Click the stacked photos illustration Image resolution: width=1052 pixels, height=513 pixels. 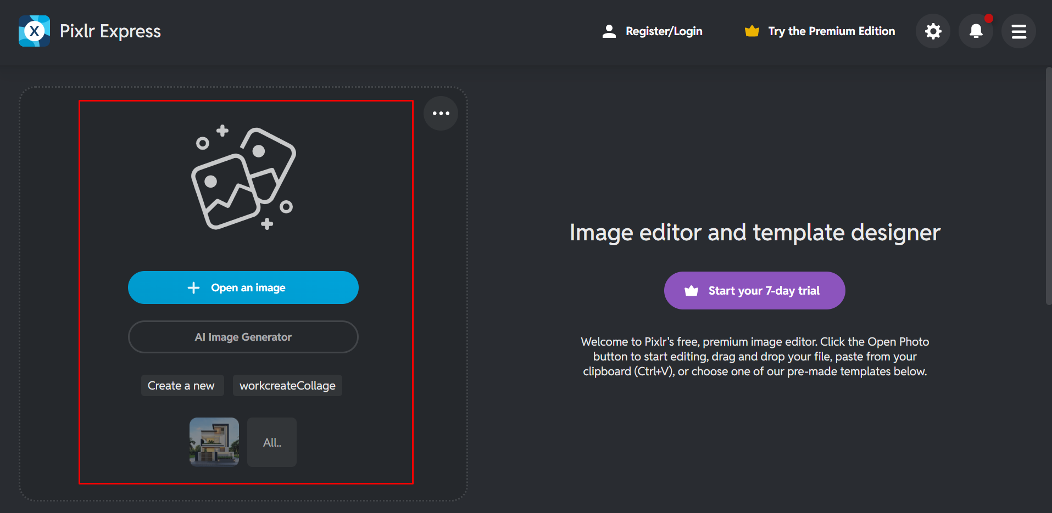[243, 178]
